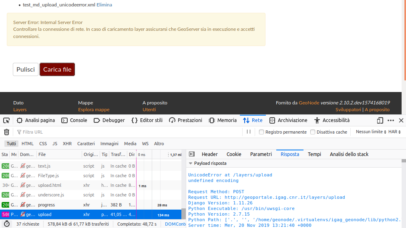406x228 pixels.
Task: Toggle Disattiva cache checkbox
Action: [x=313, y=132]
